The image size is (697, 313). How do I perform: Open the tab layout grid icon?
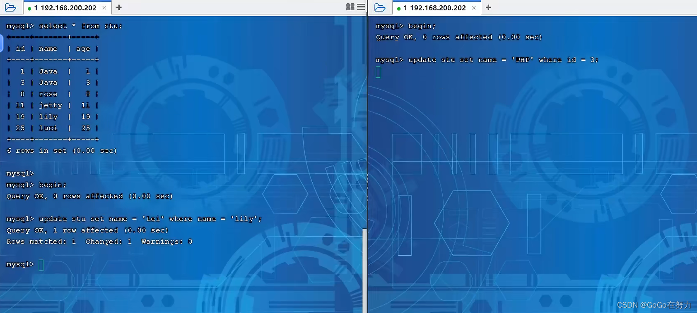(350, 7)
